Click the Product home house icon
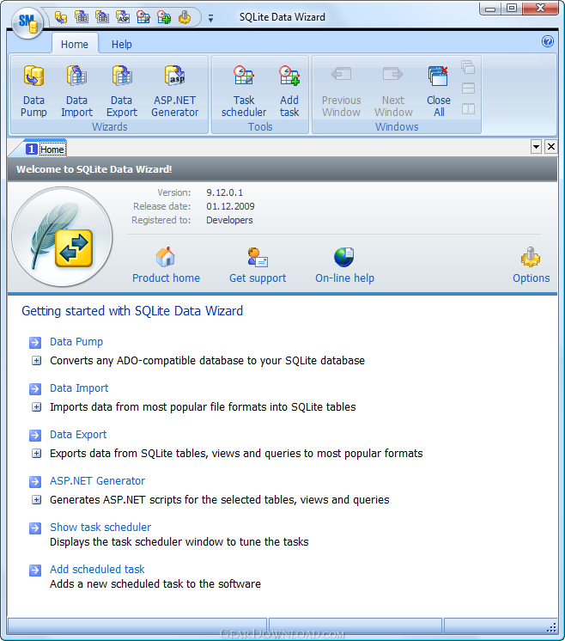Viewport: 565px width, 641px height. click(166, 257)
